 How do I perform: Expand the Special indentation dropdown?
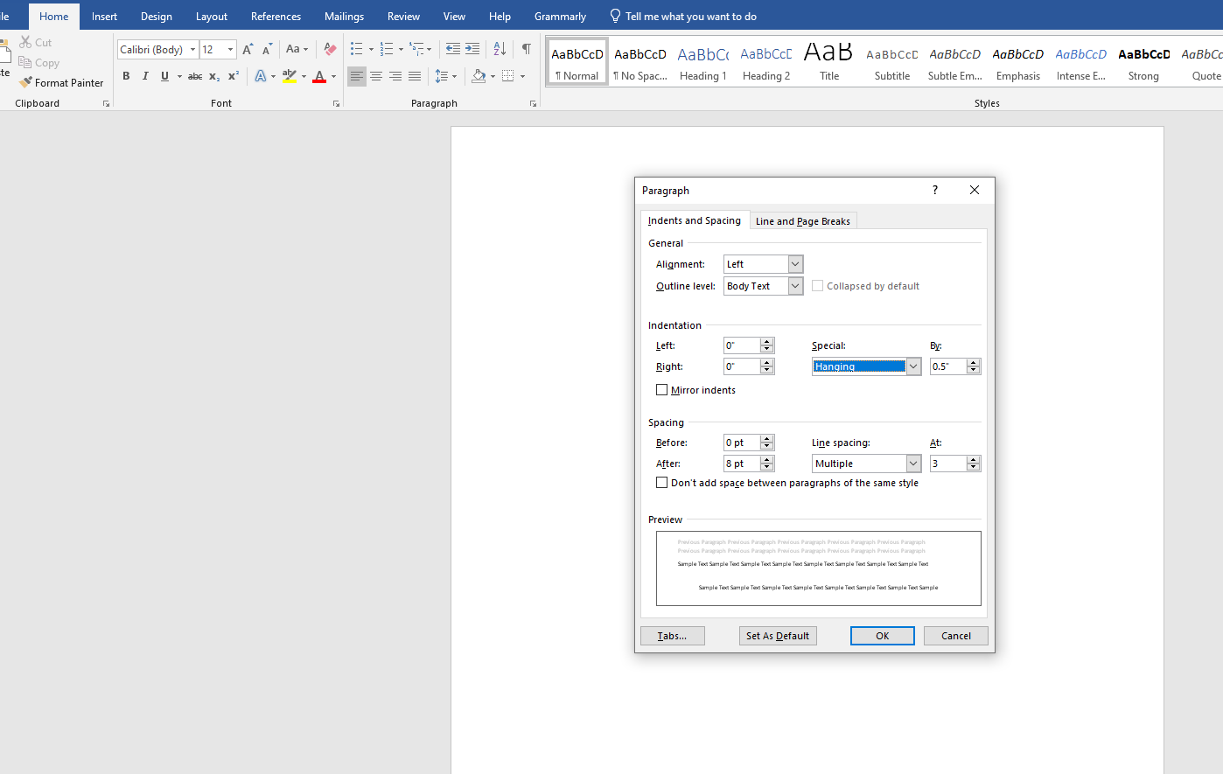[x=913, y=366]
